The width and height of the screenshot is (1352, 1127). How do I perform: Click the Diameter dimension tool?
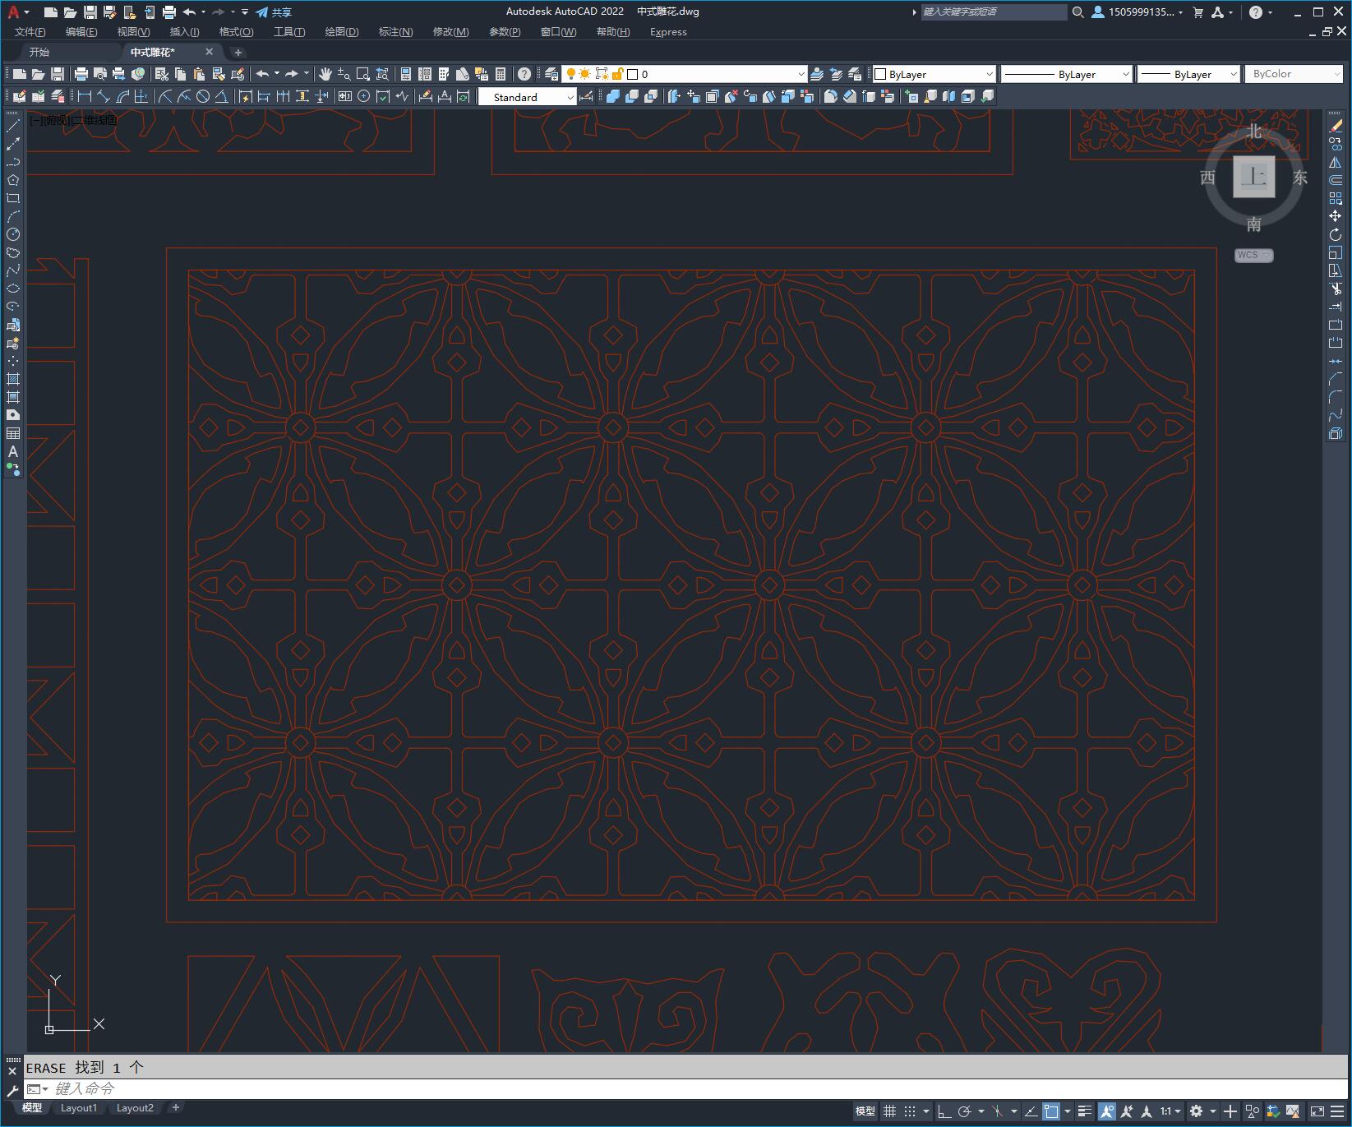(203, 97)
